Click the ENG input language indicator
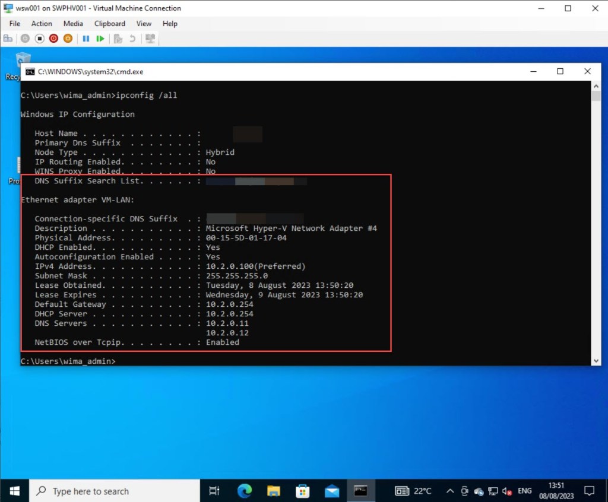608x502 pixels. pos(525,491)
